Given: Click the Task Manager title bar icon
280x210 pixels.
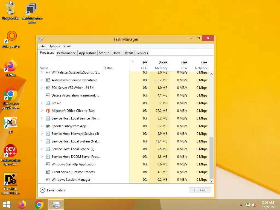Looking at the screenshot, I should coord(40,39).
